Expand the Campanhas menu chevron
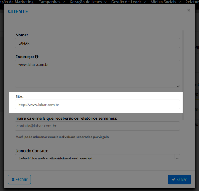The width and height of the screenshot is (199, 191). (64, 2)
